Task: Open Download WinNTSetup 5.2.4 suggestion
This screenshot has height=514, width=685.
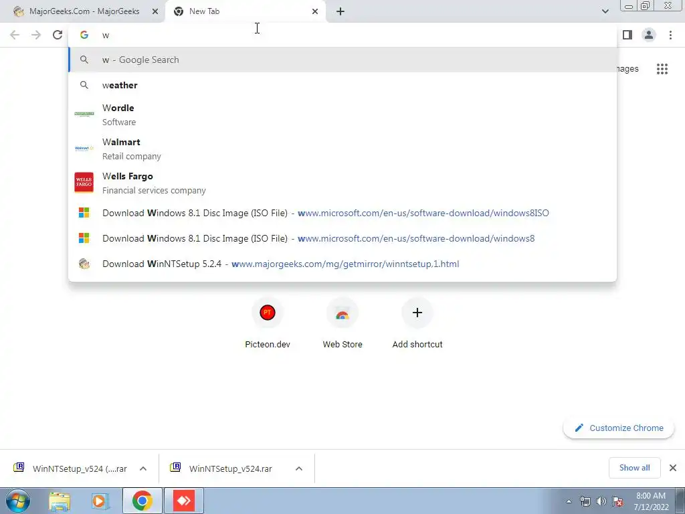Action: coord(342,264)
